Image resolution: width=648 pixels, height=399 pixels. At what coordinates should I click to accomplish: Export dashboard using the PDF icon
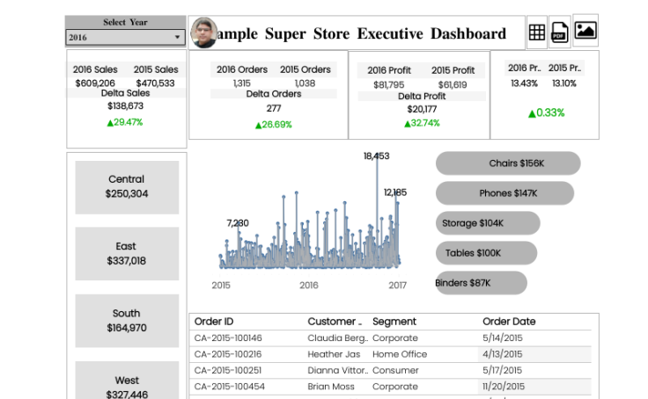click(x=559, y=33)
